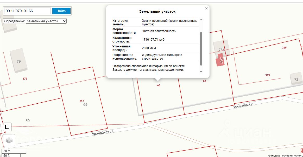The width and height of the screenshot is (303, 157).
Task: Click the Разрешенное использование row label
Action: 125,57
